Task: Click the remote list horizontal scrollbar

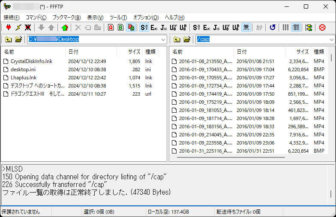Action: point(231,157)
